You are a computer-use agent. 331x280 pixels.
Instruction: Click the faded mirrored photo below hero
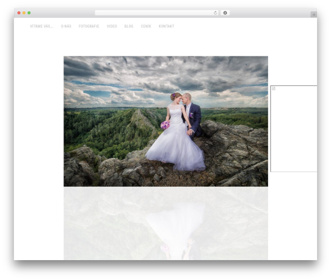click(165, 223)
